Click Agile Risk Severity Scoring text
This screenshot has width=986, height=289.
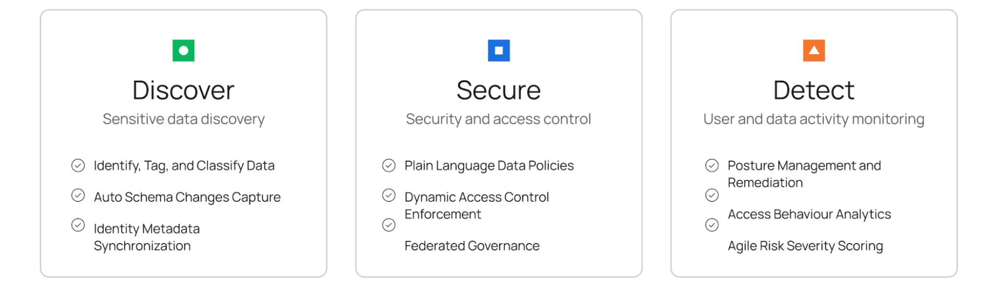coord(805,246)
